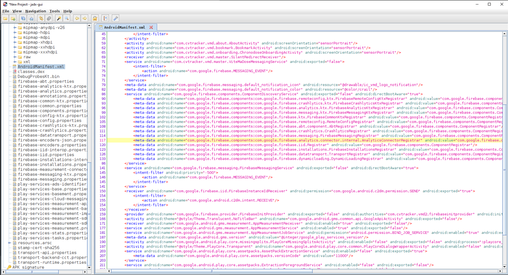The width and height of the screenshot is (508, 275).
Task: Open the Tools menu
Action: click(54, 11)
